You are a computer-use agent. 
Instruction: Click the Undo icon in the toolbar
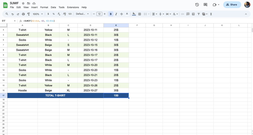[12, 14]
